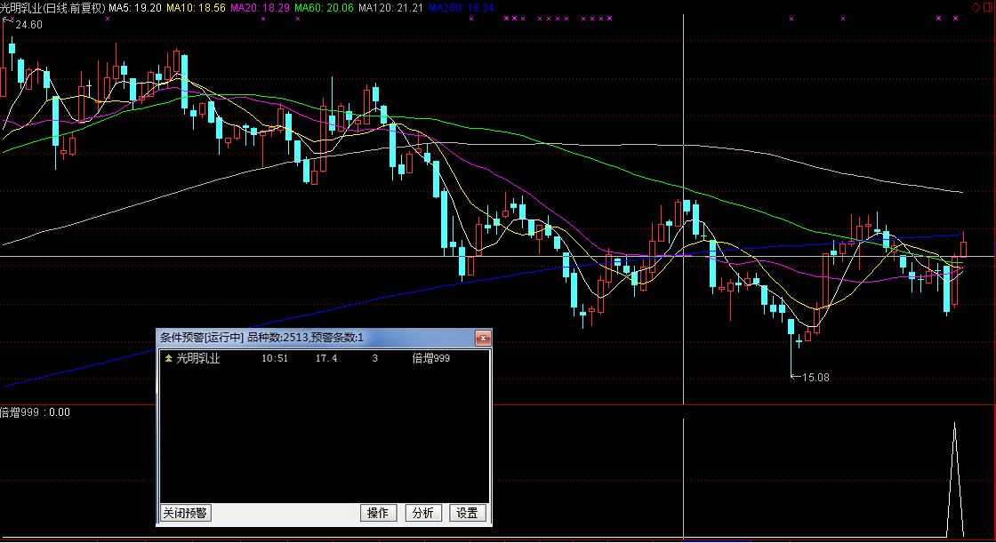Click the 15.08 low price marker

click(x=815, y=378)
